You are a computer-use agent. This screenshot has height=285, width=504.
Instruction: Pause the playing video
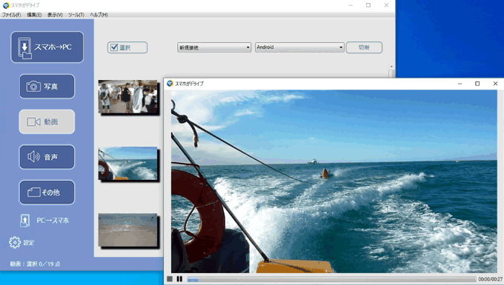coord(179,279)
